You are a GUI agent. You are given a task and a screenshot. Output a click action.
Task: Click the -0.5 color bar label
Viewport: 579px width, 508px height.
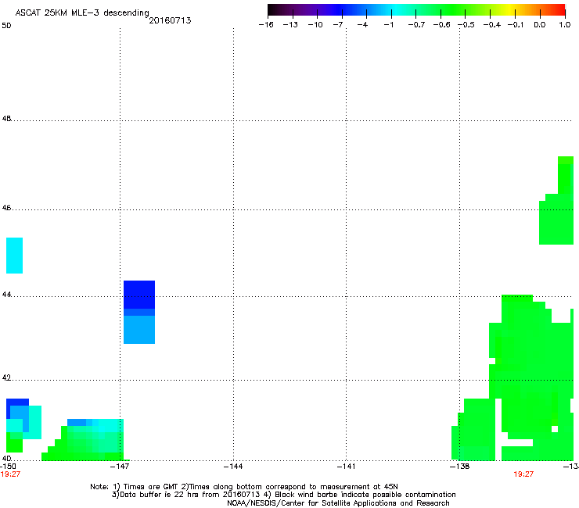466,25
